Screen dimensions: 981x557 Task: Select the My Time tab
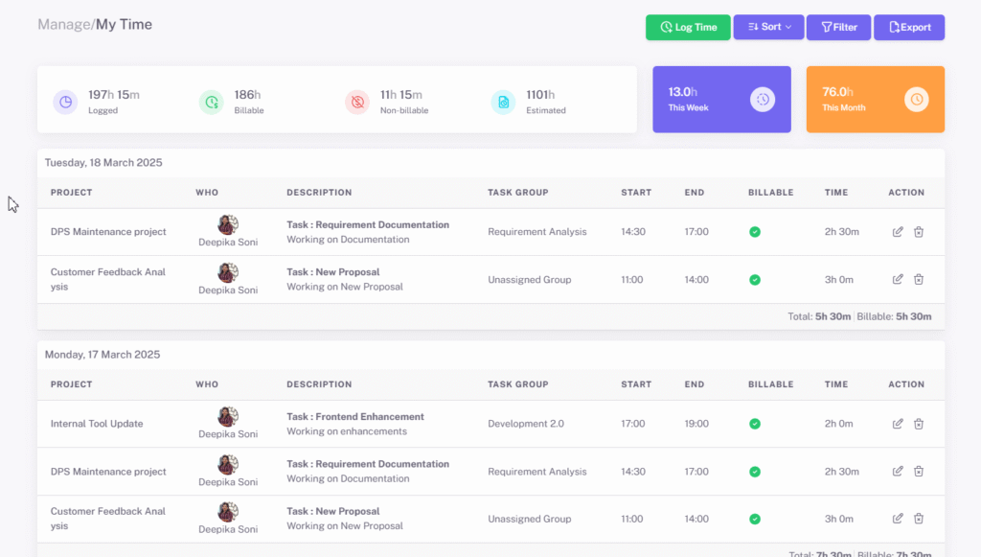125,24
